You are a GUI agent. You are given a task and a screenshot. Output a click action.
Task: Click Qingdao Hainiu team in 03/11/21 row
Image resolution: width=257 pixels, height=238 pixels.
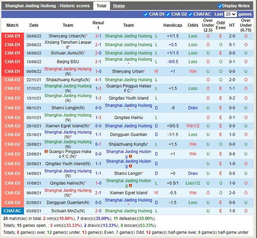click(x=128, y=118)
